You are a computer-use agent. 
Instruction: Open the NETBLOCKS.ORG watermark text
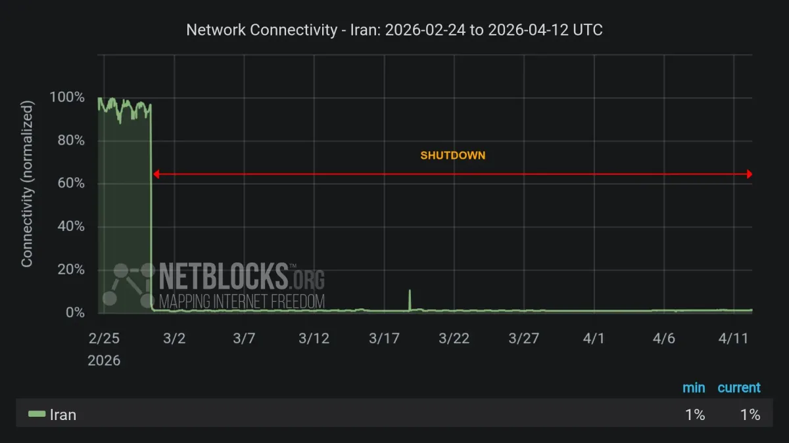[242, 276]
